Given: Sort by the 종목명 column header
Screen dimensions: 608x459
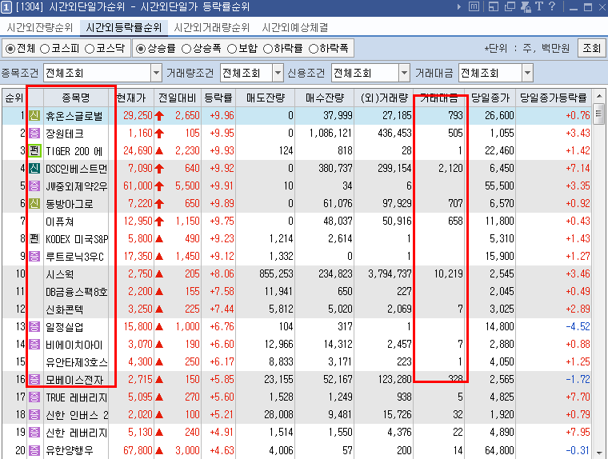Looking at the screenshot, I should pos(76,98).
